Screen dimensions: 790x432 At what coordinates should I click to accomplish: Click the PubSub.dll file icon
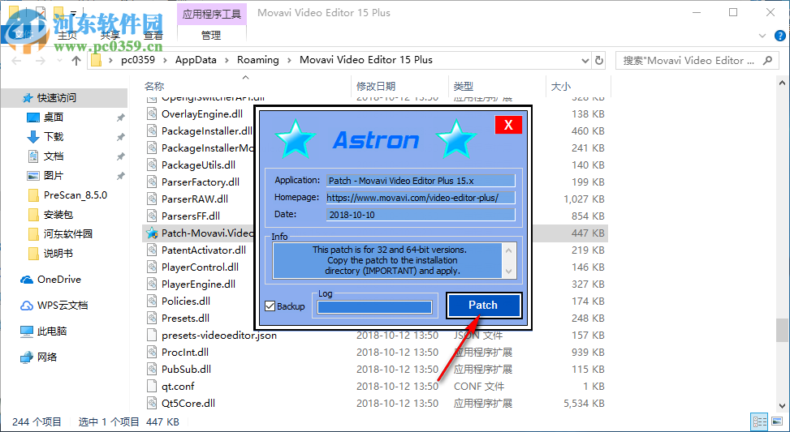pyautogui.click(x=152, y=369)
